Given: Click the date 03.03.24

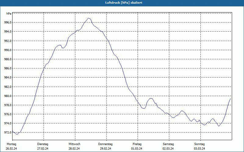Looking at the screenshot, I should pyautogui.click(x=199, y=149).
